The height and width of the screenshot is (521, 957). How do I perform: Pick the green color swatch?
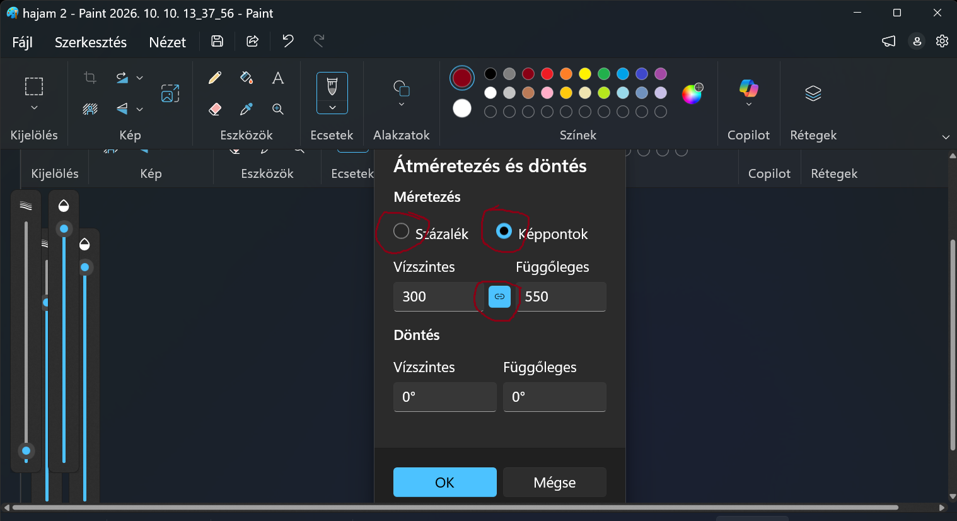pos(604,74)
